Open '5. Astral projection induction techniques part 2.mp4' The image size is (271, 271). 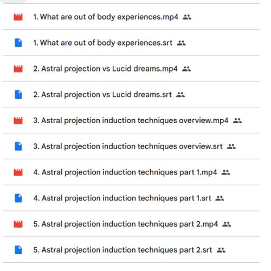pos(126,224)
